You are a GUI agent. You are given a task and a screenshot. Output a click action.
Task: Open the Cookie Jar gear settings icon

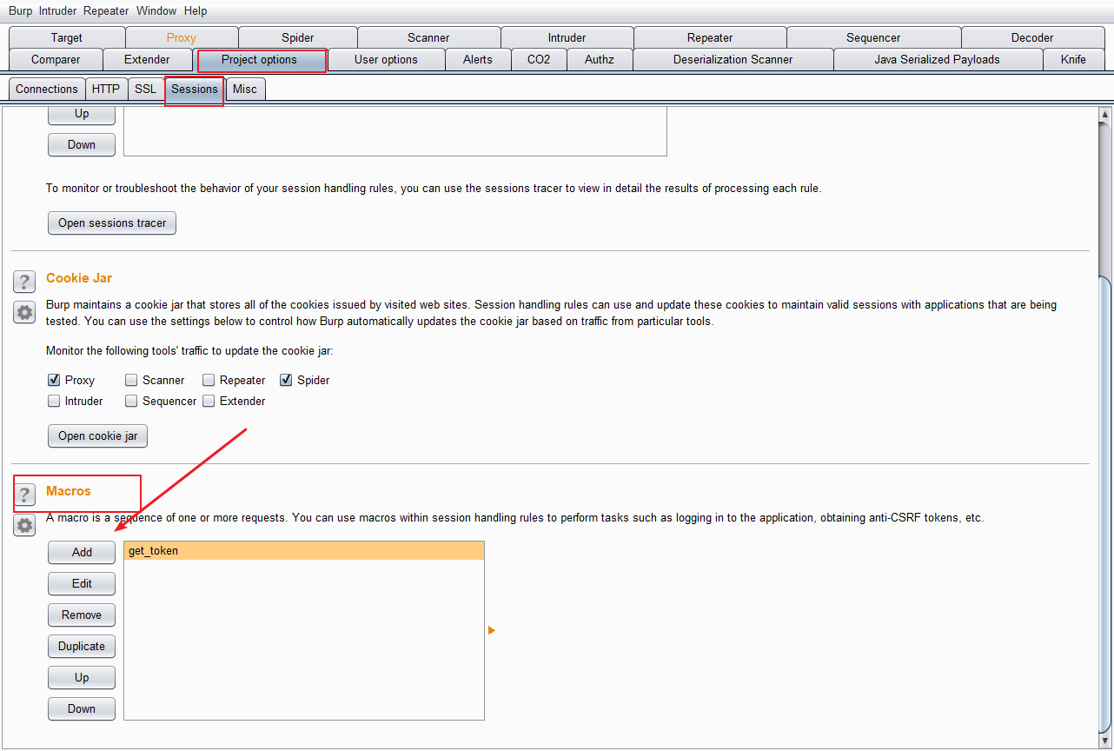click(24, 312)
